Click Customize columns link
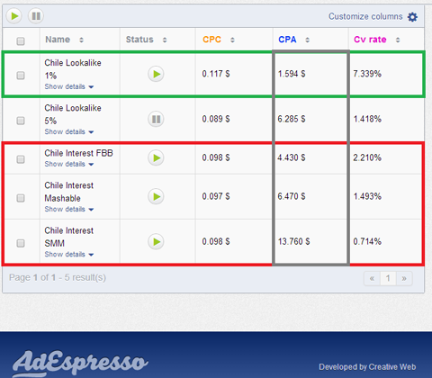This screenshot has width=432, height=378. (365, 16)
